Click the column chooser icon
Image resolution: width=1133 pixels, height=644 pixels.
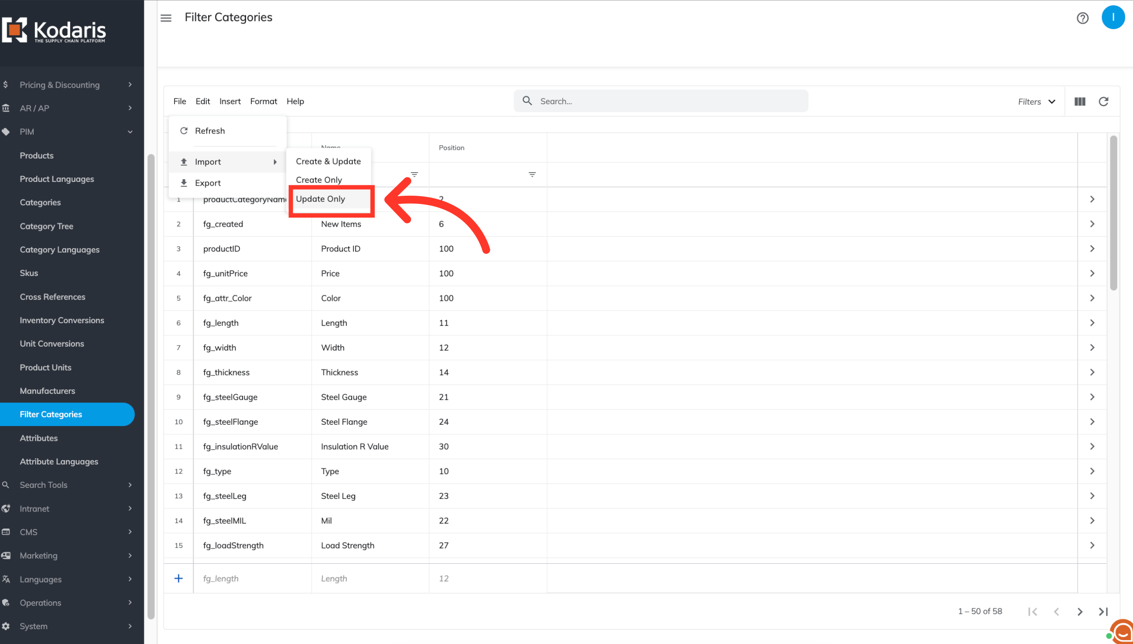tap(1079, 102)
